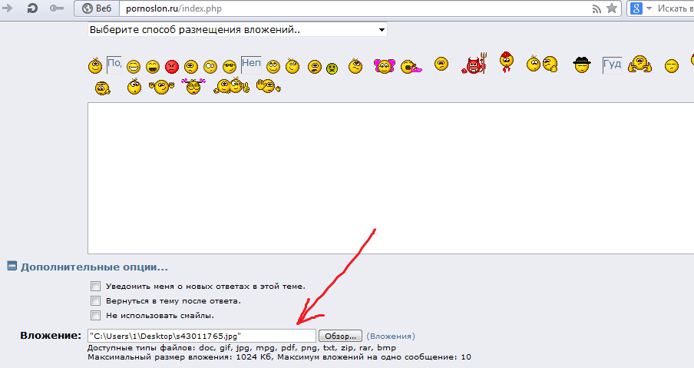
Task: Insert the grinning smiley showing white teeth
Action: [134, 67]
